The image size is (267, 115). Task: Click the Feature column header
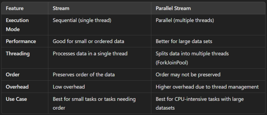14,8
